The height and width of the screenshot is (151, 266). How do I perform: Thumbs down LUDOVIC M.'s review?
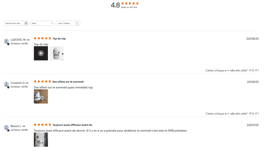pos(256,70)
